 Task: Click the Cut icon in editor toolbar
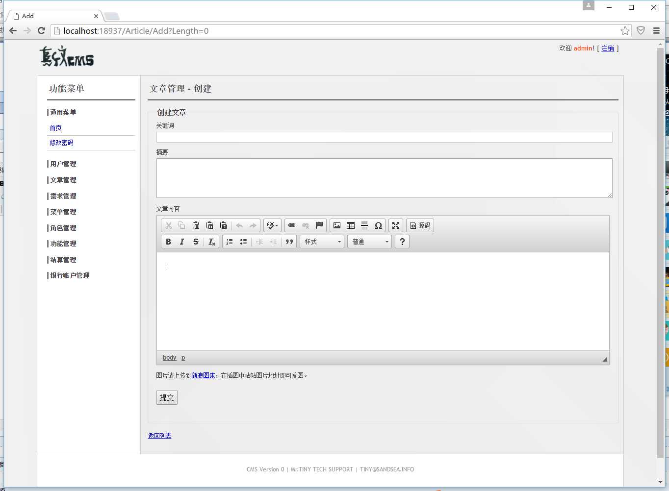coord(168,225)
